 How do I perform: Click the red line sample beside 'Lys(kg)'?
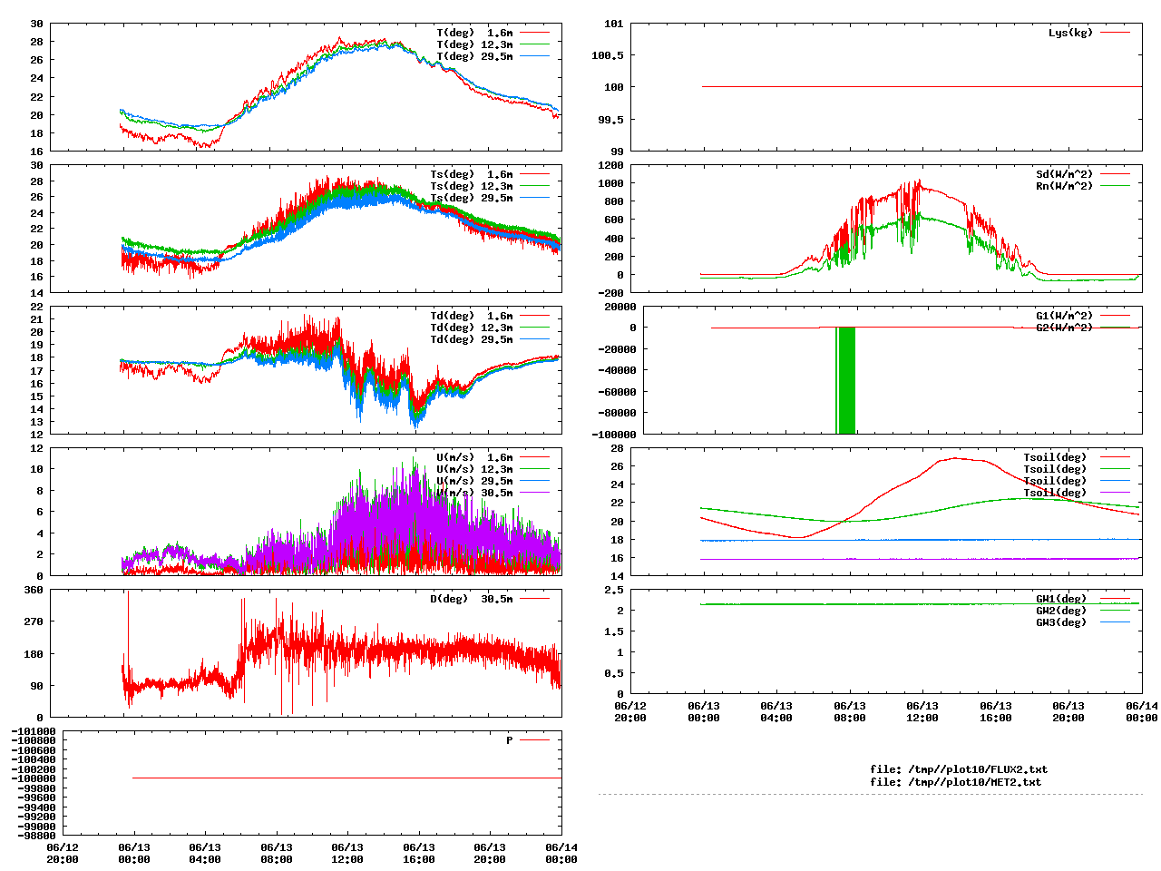pyautogui.click(x=1116, y=33)
